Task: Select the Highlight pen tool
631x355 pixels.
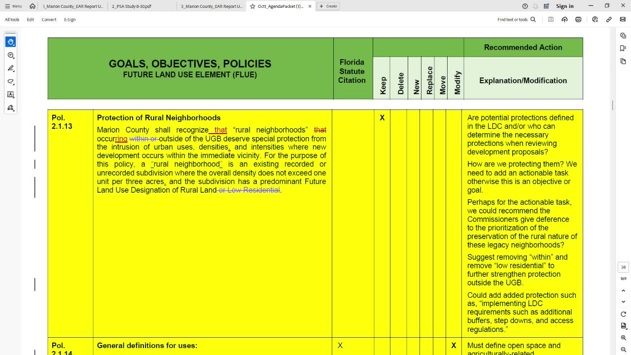Action: point(10,69)
